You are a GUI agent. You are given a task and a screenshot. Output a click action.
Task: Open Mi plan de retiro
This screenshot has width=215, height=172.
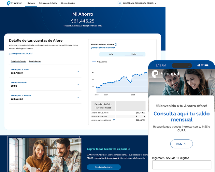click(x=68, y=3)
